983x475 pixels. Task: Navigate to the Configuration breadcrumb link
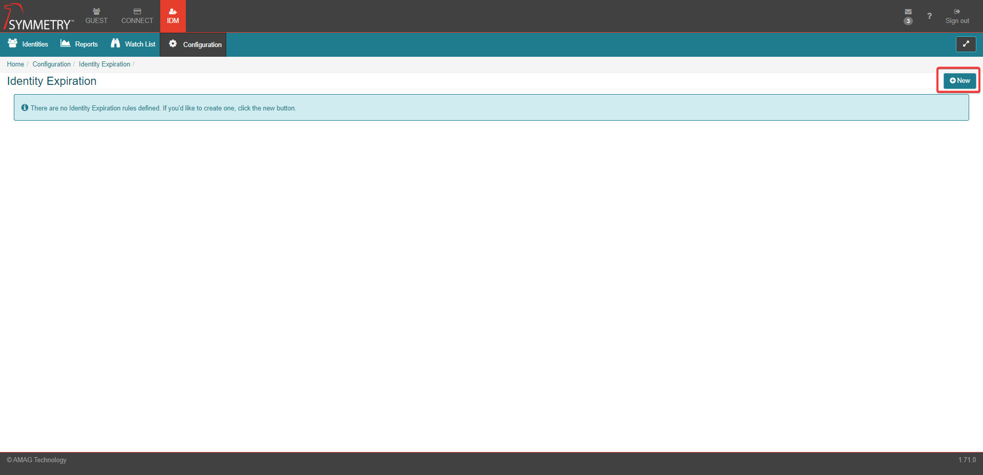pos(52,64)
